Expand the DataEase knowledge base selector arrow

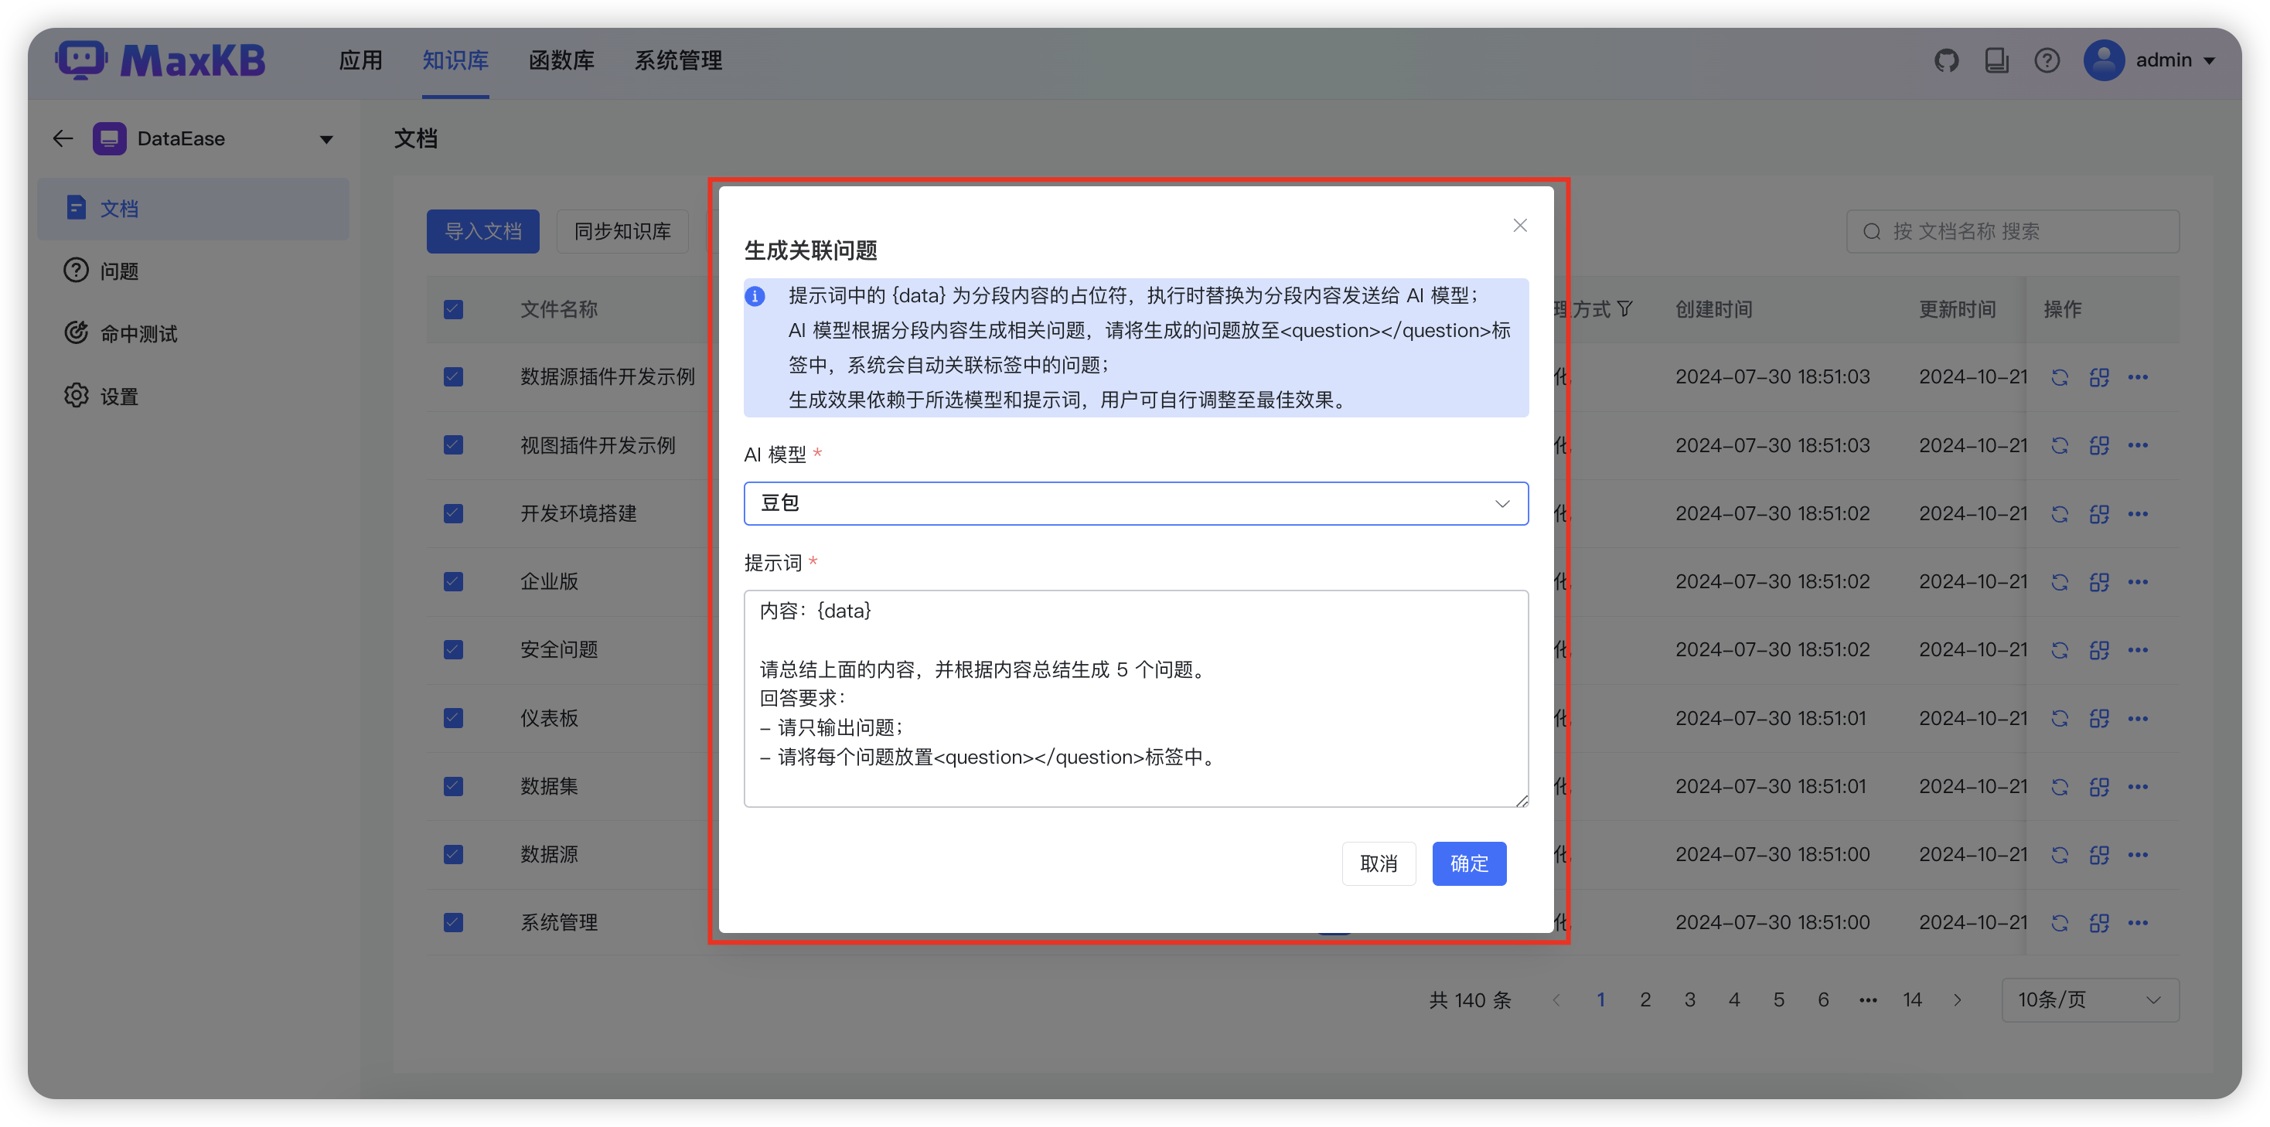326,139
